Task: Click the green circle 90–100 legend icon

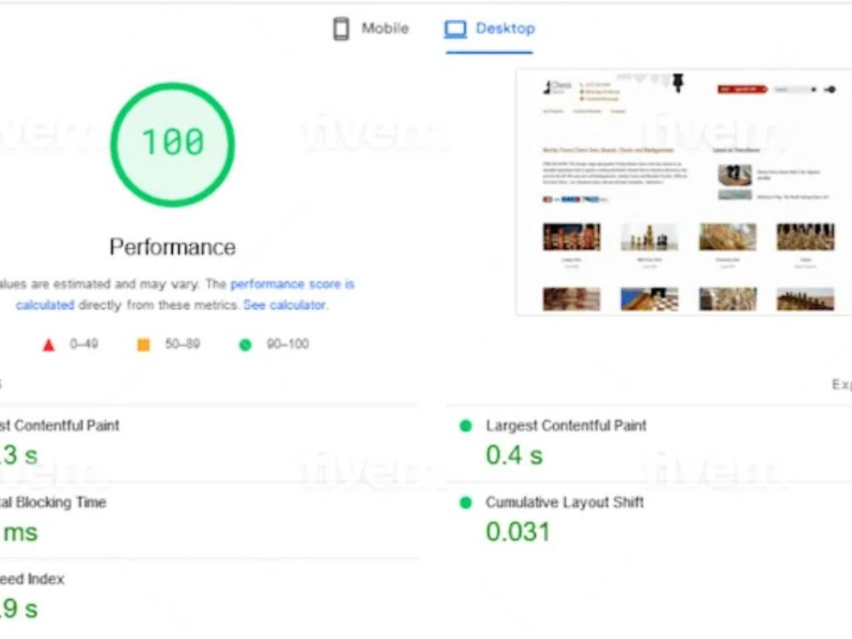Action: pyautogui.click(x=245, y=344)
